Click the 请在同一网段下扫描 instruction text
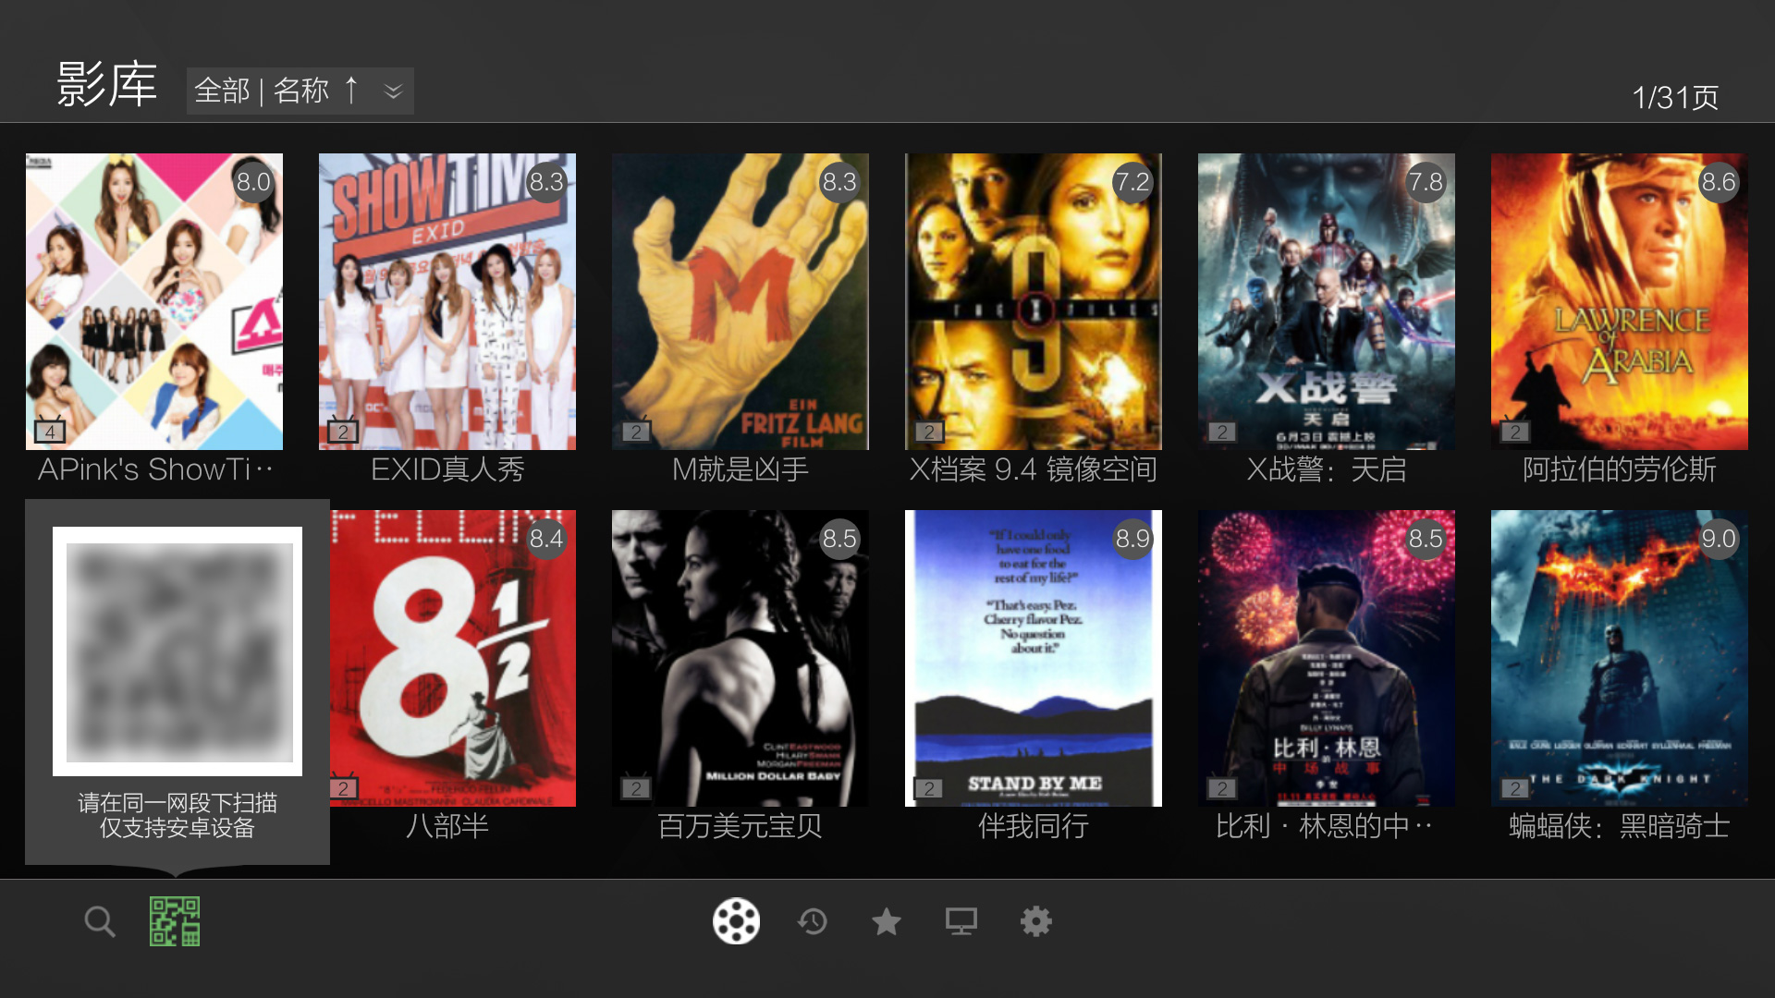 [x=177, y=802]
